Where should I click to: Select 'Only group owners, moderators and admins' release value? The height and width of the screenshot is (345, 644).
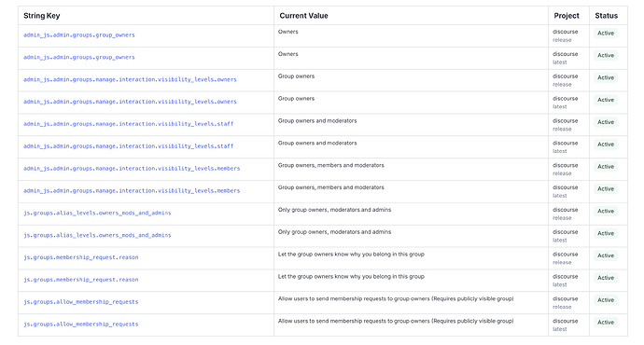334,209
